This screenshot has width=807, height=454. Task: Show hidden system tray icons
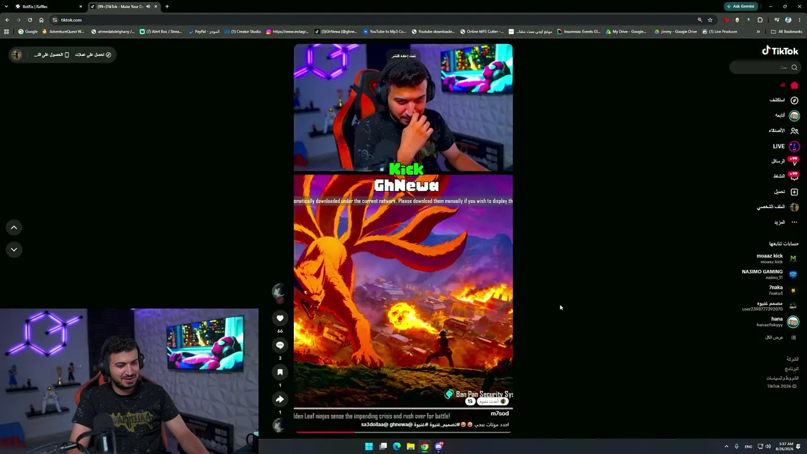(x=726, y=446)
